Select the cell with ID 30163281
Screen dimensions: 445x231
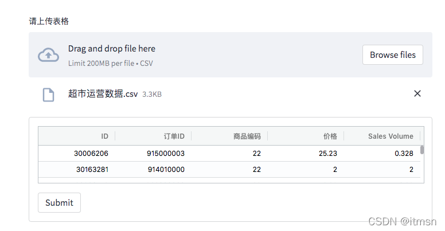coord(77,170)
